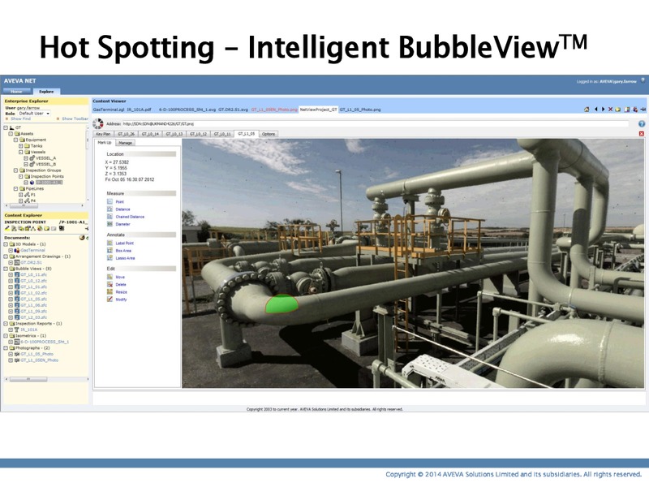Collapse the Photographs documents group
This screenshot has height=487, width=649.
[x=6, y=348]
